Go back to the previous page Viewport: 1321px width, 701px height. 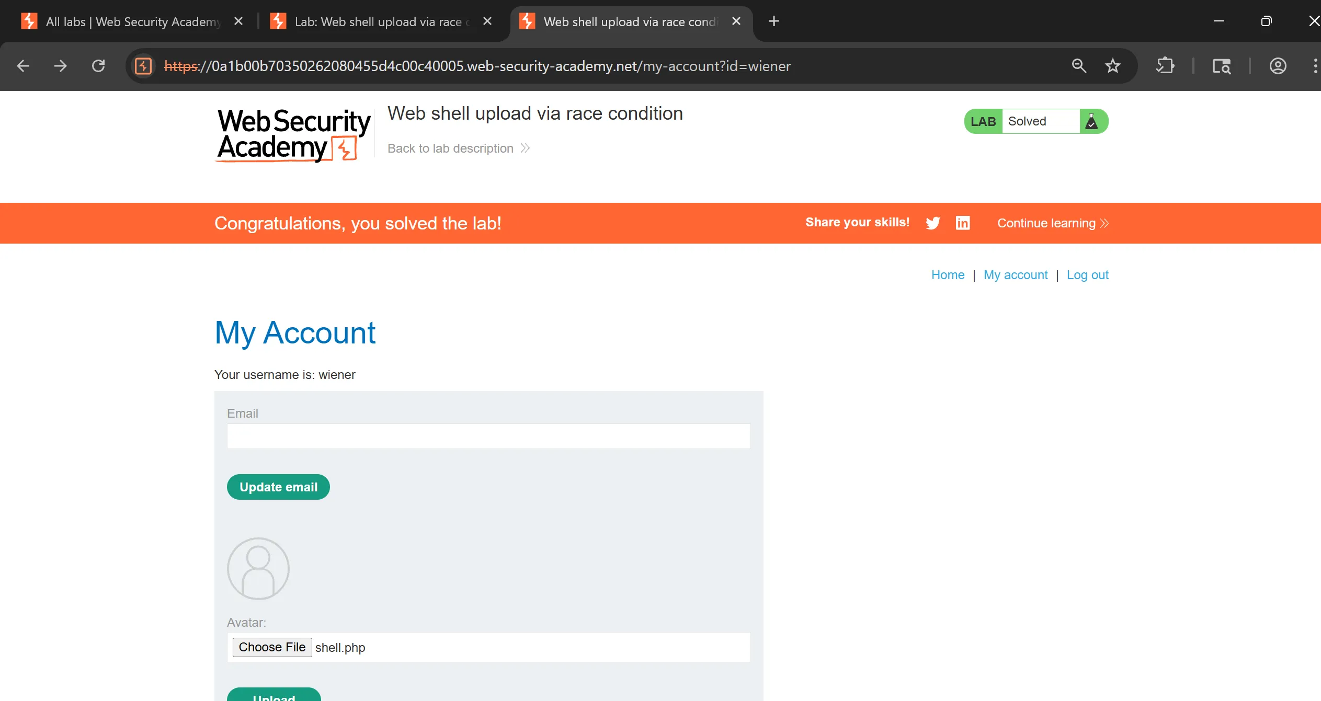point(23,66)
